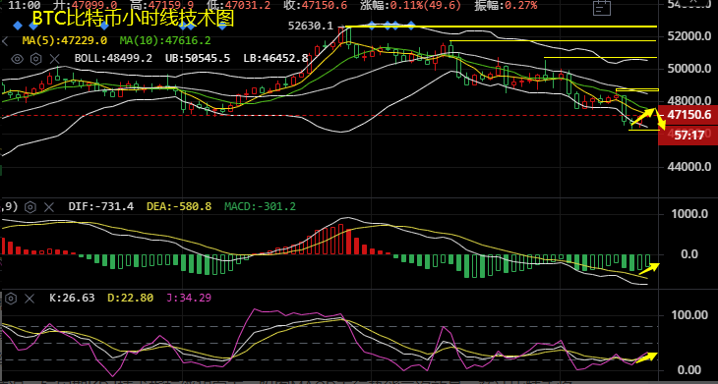
Task: Click the 11:00 candle time label
Action: pos(25,6)
